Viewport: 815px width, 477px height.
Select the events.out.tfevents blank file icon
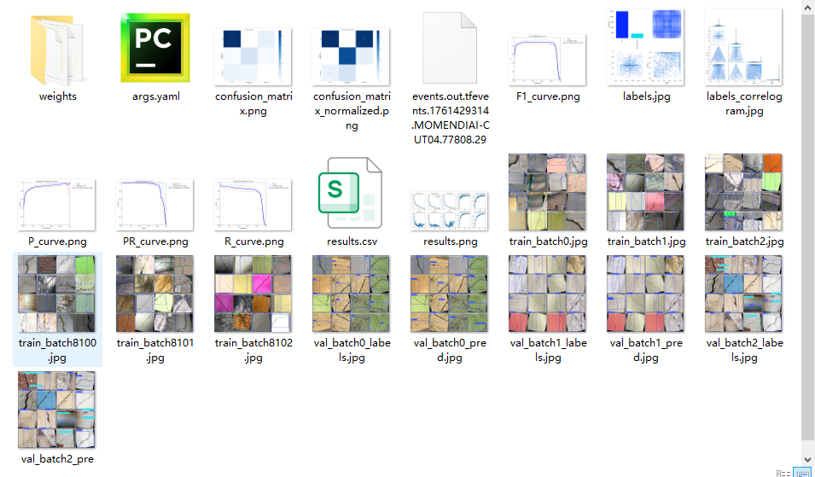click(450, 48)
